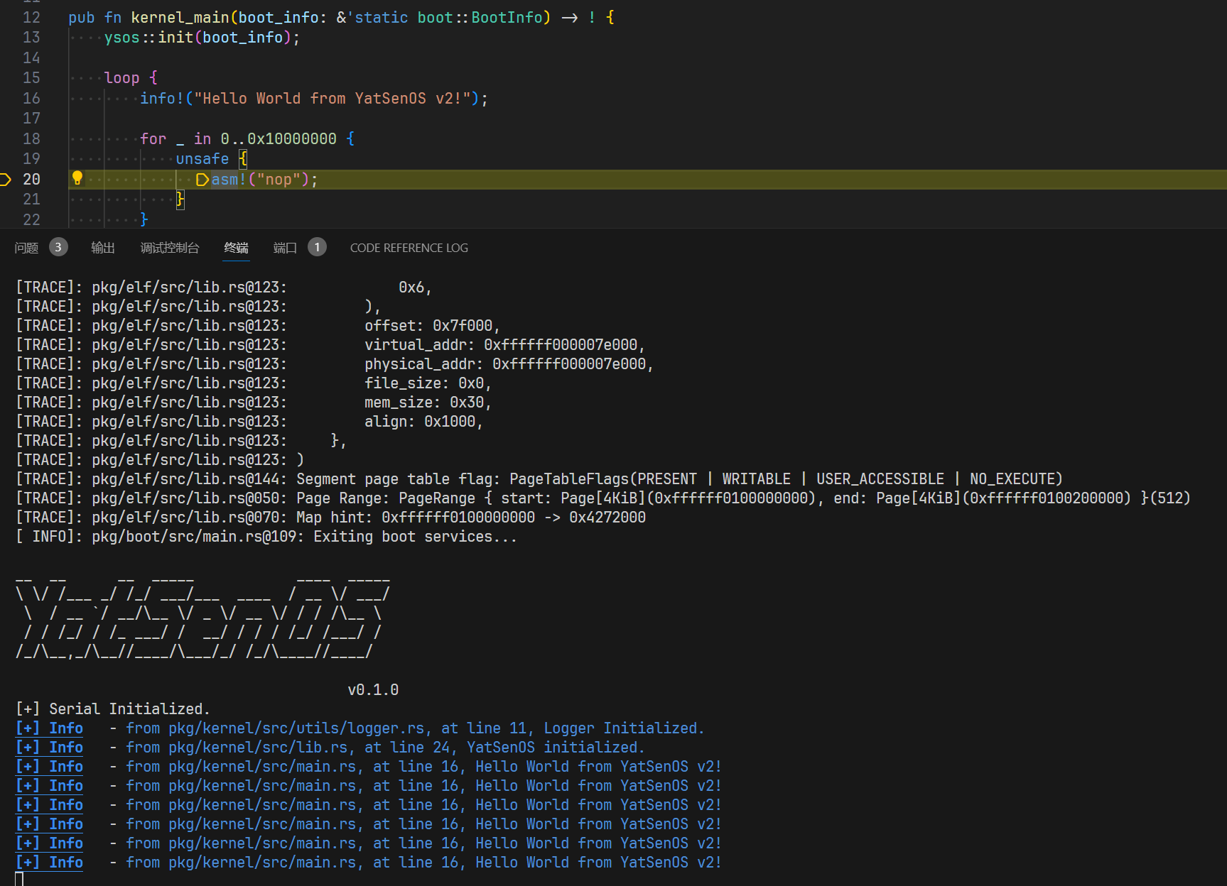The image size is (1227, 886).
Task: Click line number 16 in the gutter
Action: click(x=31, y=99)
